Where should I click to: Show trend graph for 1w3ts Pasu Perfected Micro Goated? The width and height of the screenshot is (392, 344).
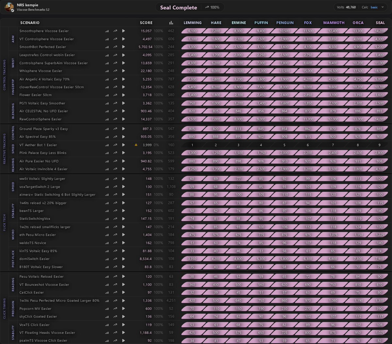pyautogui.click(x=115, y=300)
